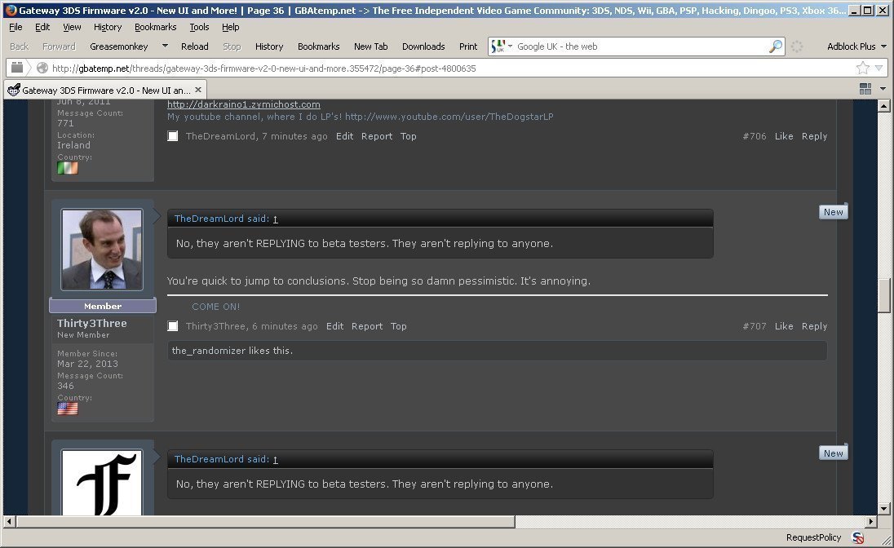This screenshot has width=894, height=548.
Task: Expand the Adblock Plus dropdown arrow
Action: [883, 46]
